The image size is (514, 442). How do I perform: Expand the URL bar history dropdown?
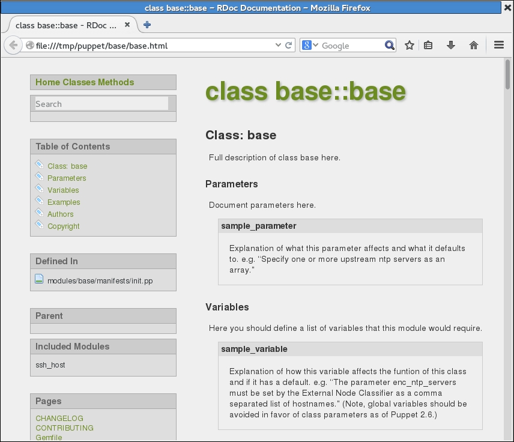click(x=278, y=46)
